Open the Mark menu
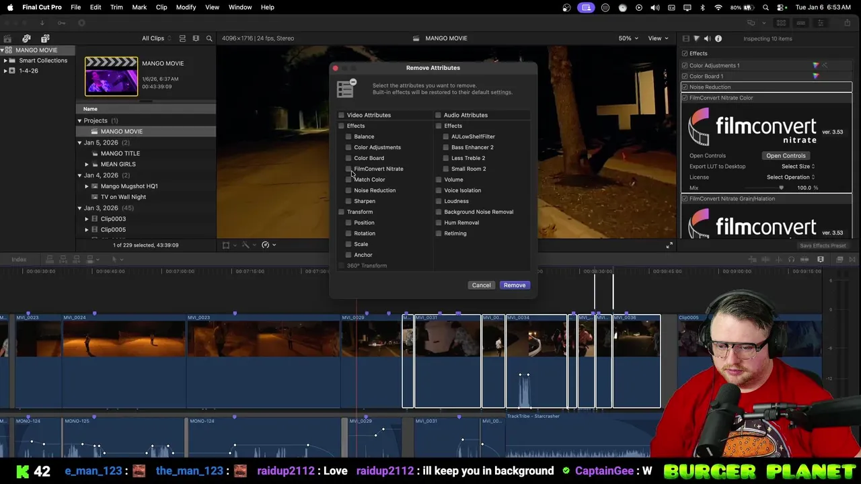Viewport: 861px width, 484px height. click(x=139, y=7)
